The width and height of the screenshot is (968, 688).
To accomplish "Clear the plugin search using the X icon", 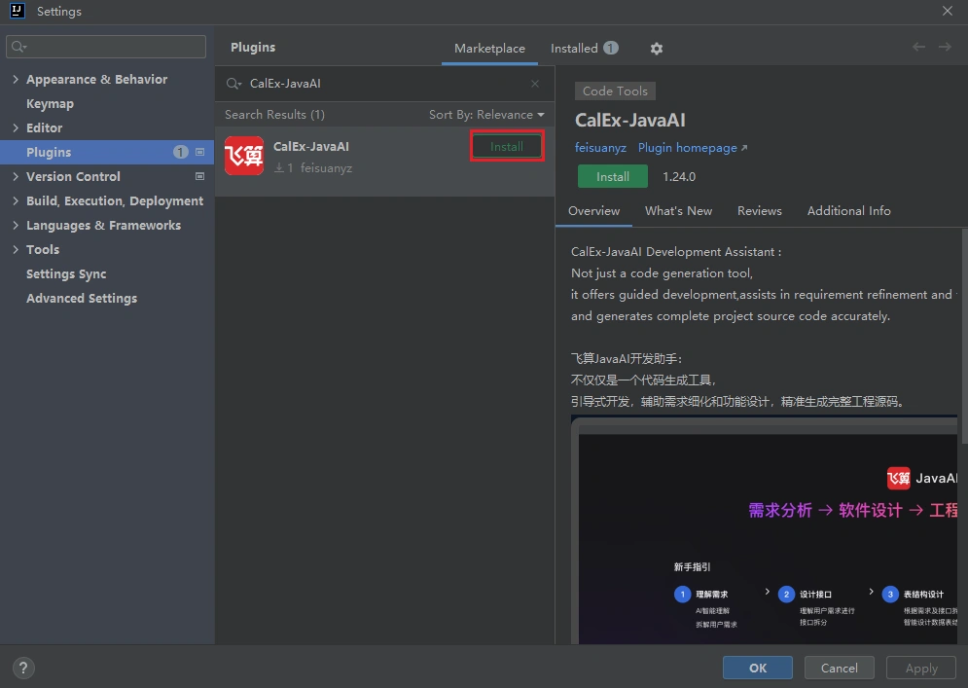I will [x=534, y=84].
